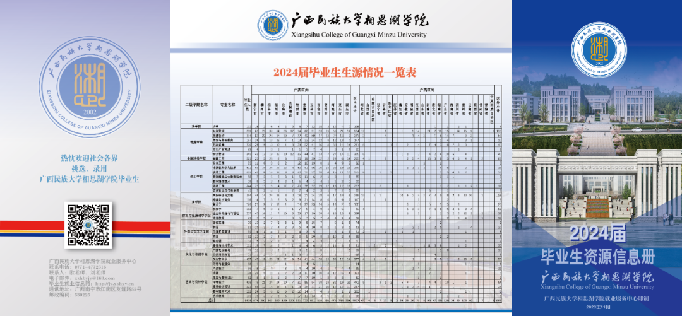Click the 总计 row label
Image resolution: width=682 pixels, height=316 pixels.
click(x=212, y=300)
